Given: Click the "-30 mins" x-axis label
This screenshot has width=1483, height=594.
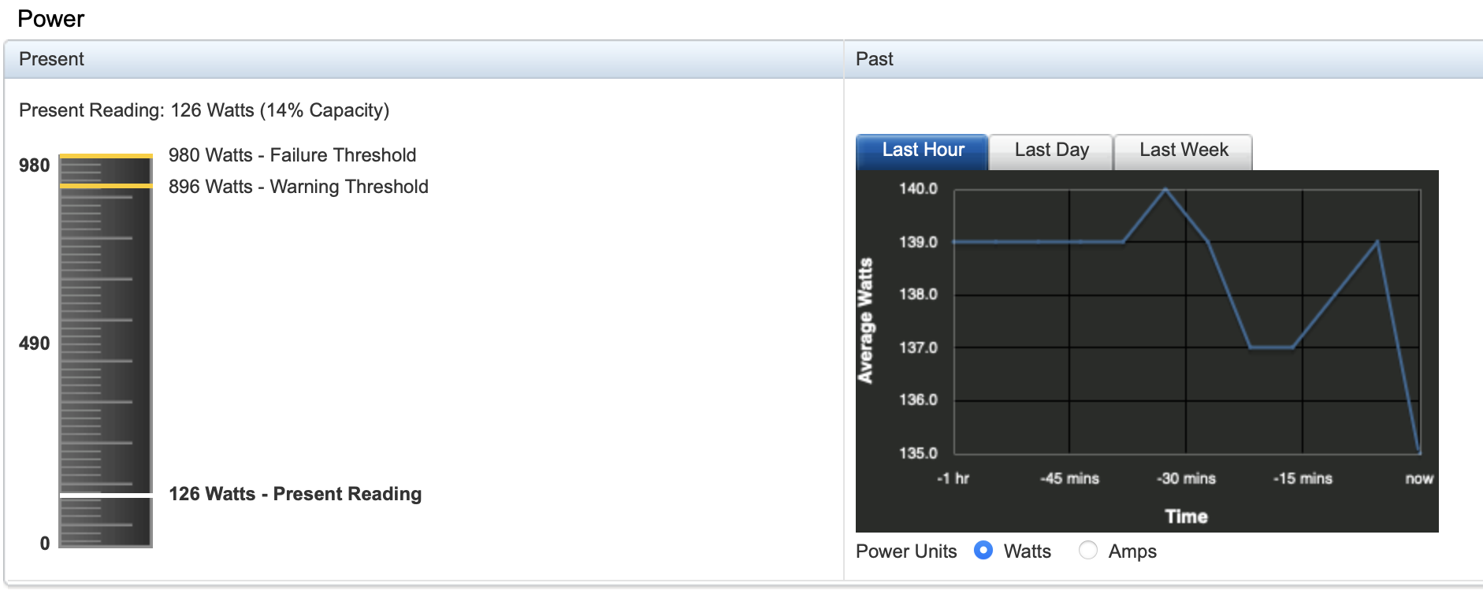Looking at the screenshot, I should [x=1186, y=478].
